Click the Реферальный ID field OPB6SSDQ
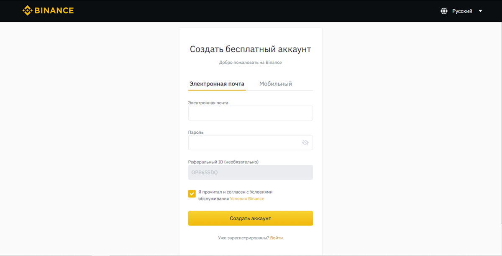This screenshot has height=256, width=502. [x=251, y=172]
